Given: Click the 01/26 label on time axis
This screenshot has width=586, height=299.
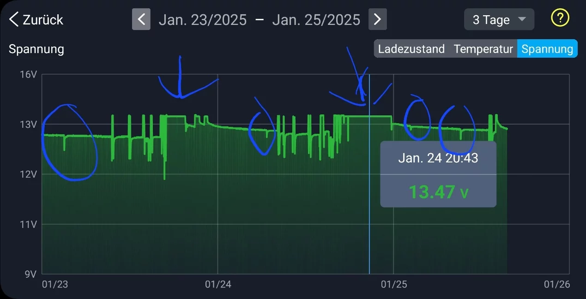Looking at the screenshot, I should click(x=557, y=285).
